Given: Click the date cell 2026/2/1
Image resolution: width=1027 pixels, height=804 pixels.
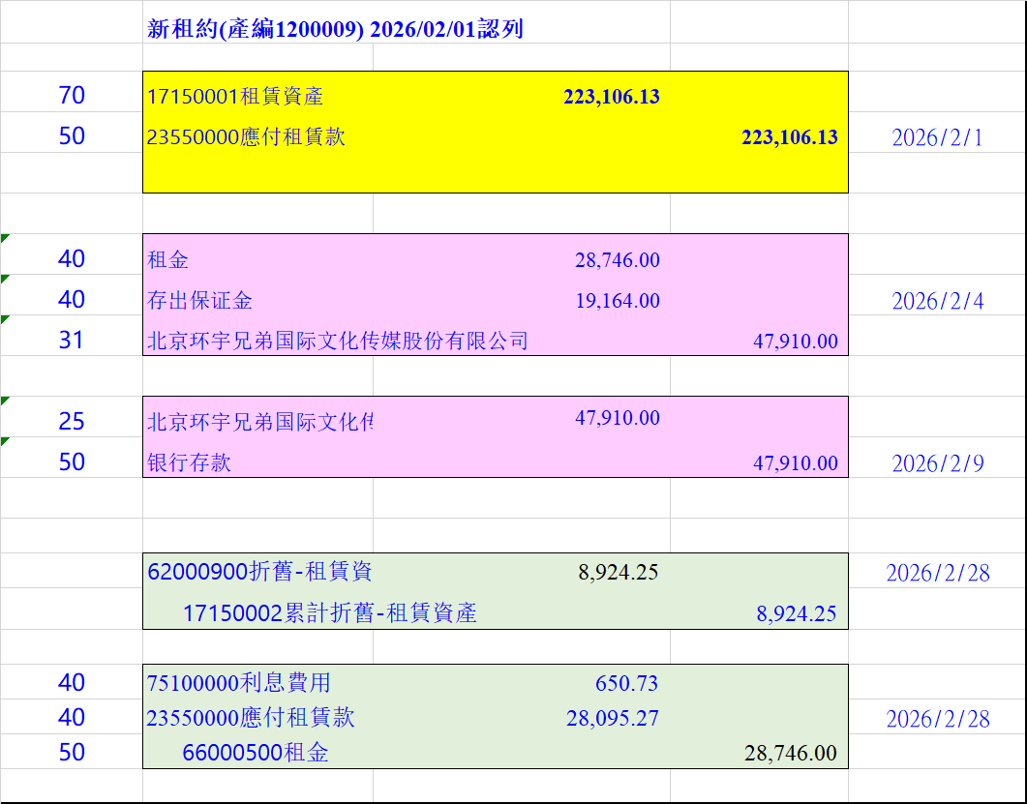Looking at the screenshot, I should [x=936, y=137].
